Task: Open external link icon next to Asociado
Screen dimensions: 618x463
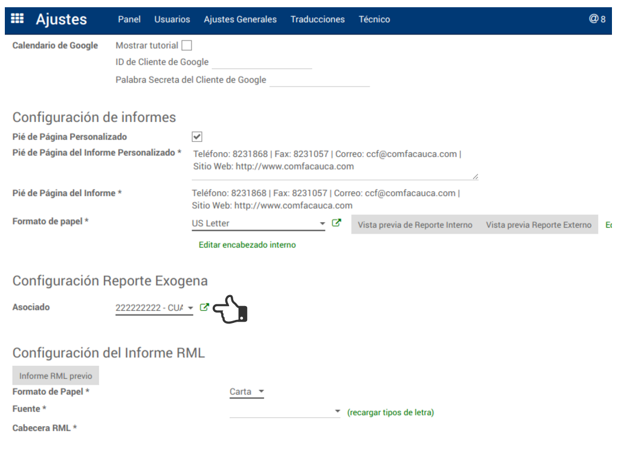Action: click(204, 307)
